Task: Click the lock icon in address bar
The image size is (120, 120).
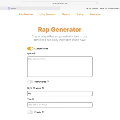Action: 53,3
